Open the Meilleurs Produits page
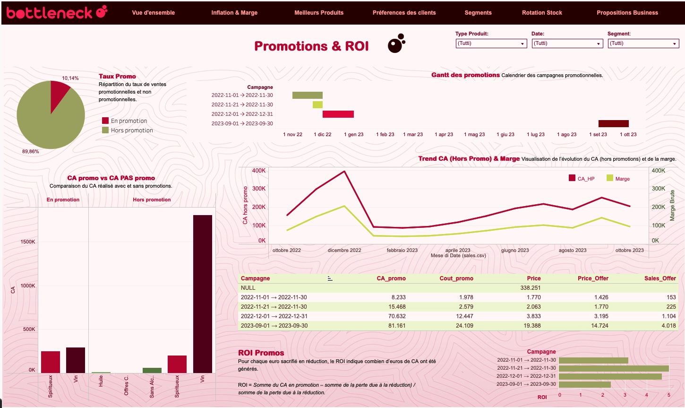The width and height of the screenshot is (685, 408). [x=319, y=13]
